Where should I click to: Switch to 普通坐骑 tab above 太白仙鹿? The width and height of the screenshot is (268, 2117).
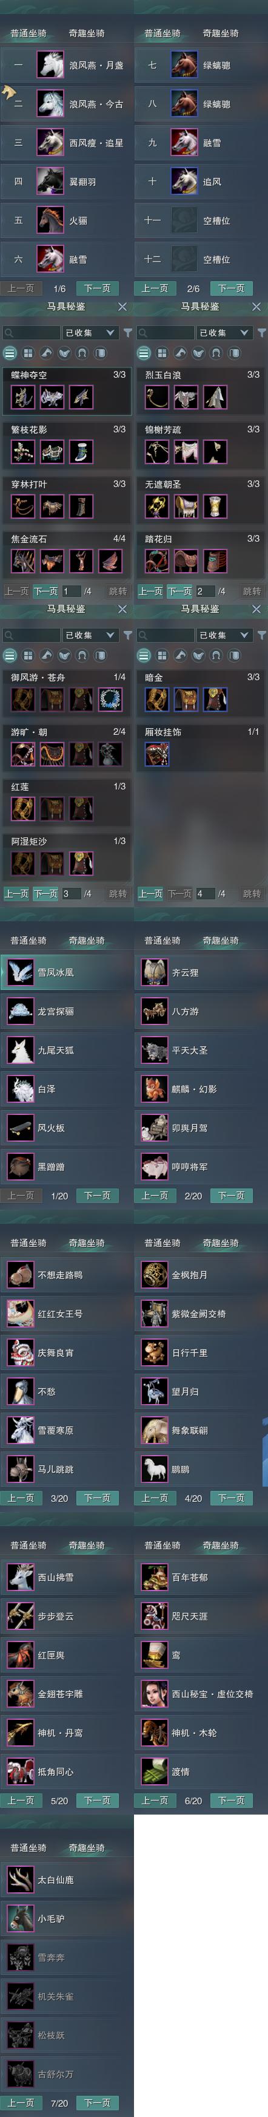[x=28, y=1847]
